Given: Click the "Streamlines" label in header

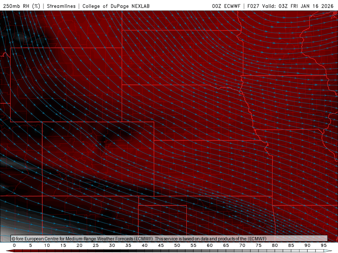Looking at the screenshot, I should click(61, 6).
